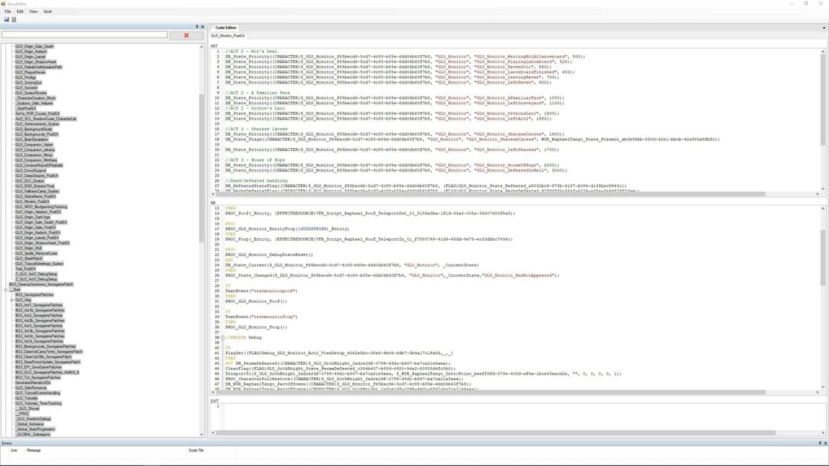829x466 pixels.
Task: Select the GLO_Monitor_PoeEA document tab
Action: (229, 35)
